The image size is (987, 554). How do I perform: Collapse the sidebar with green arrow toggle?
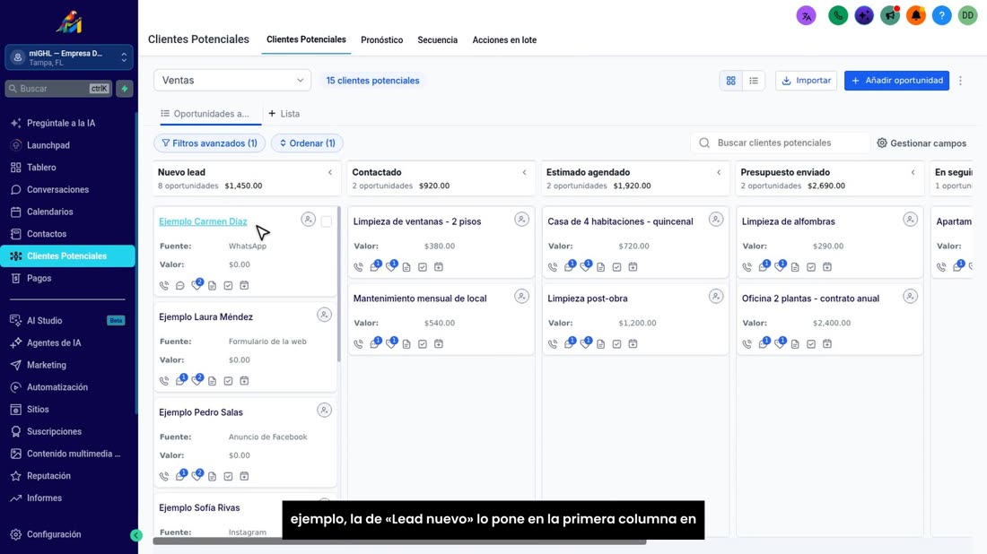(x=136, y=535)
